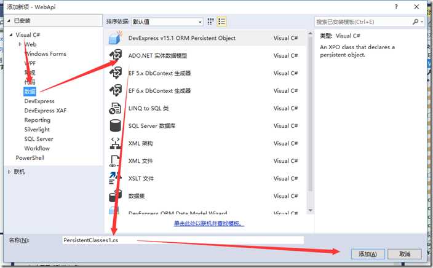Screen dimensions: 433x268
Task: Click the ADO.NET 实体数据模型 icon
Action: click(x=116, y=55)
